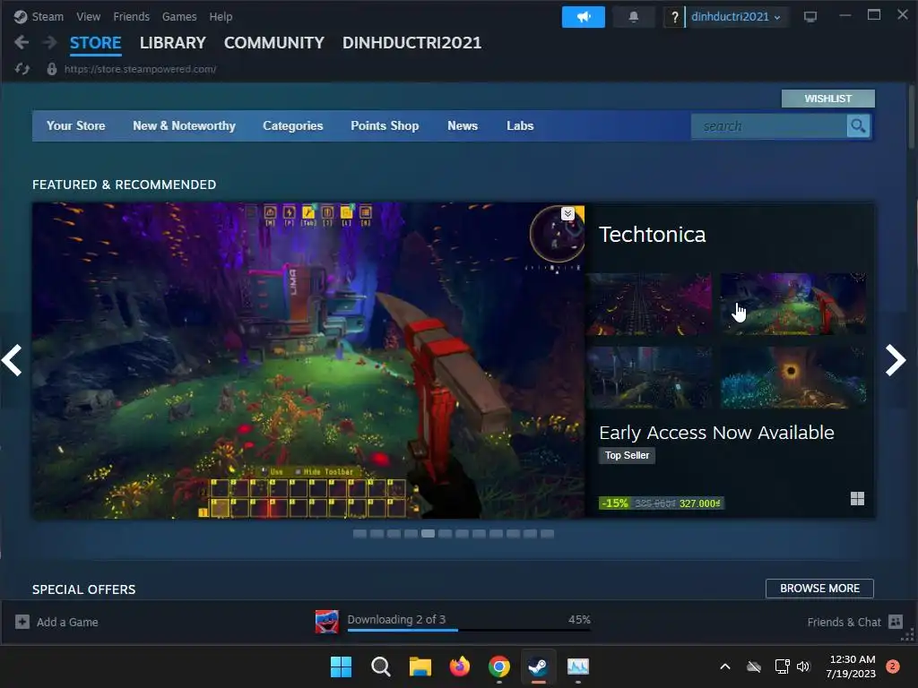Click Friends & Chat label
Image resolution: width=918 pixels, height=688 pixels.
tap(844, 622)
